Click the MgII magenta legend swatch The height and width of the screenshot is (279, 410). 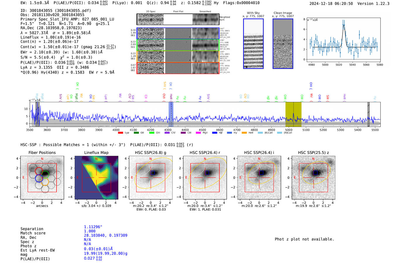coord(198,133)
